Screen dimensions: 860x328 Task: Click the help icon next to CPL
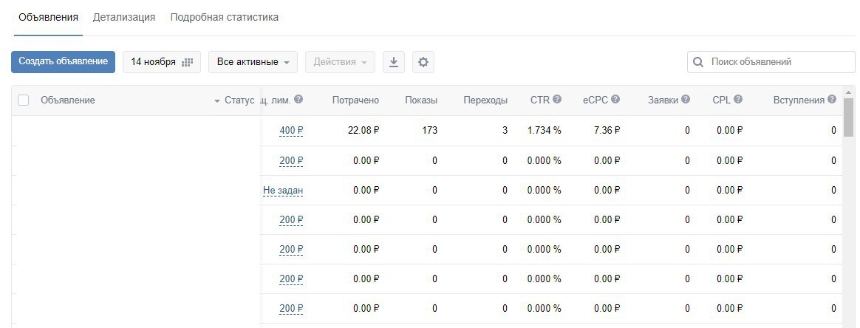click(737, 99)
